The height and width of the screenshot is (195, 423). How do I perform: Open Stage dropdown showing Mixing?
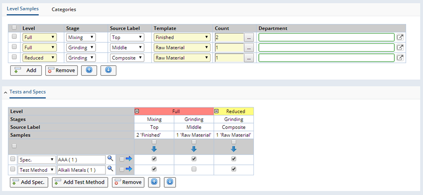click(x=81, y=37)
